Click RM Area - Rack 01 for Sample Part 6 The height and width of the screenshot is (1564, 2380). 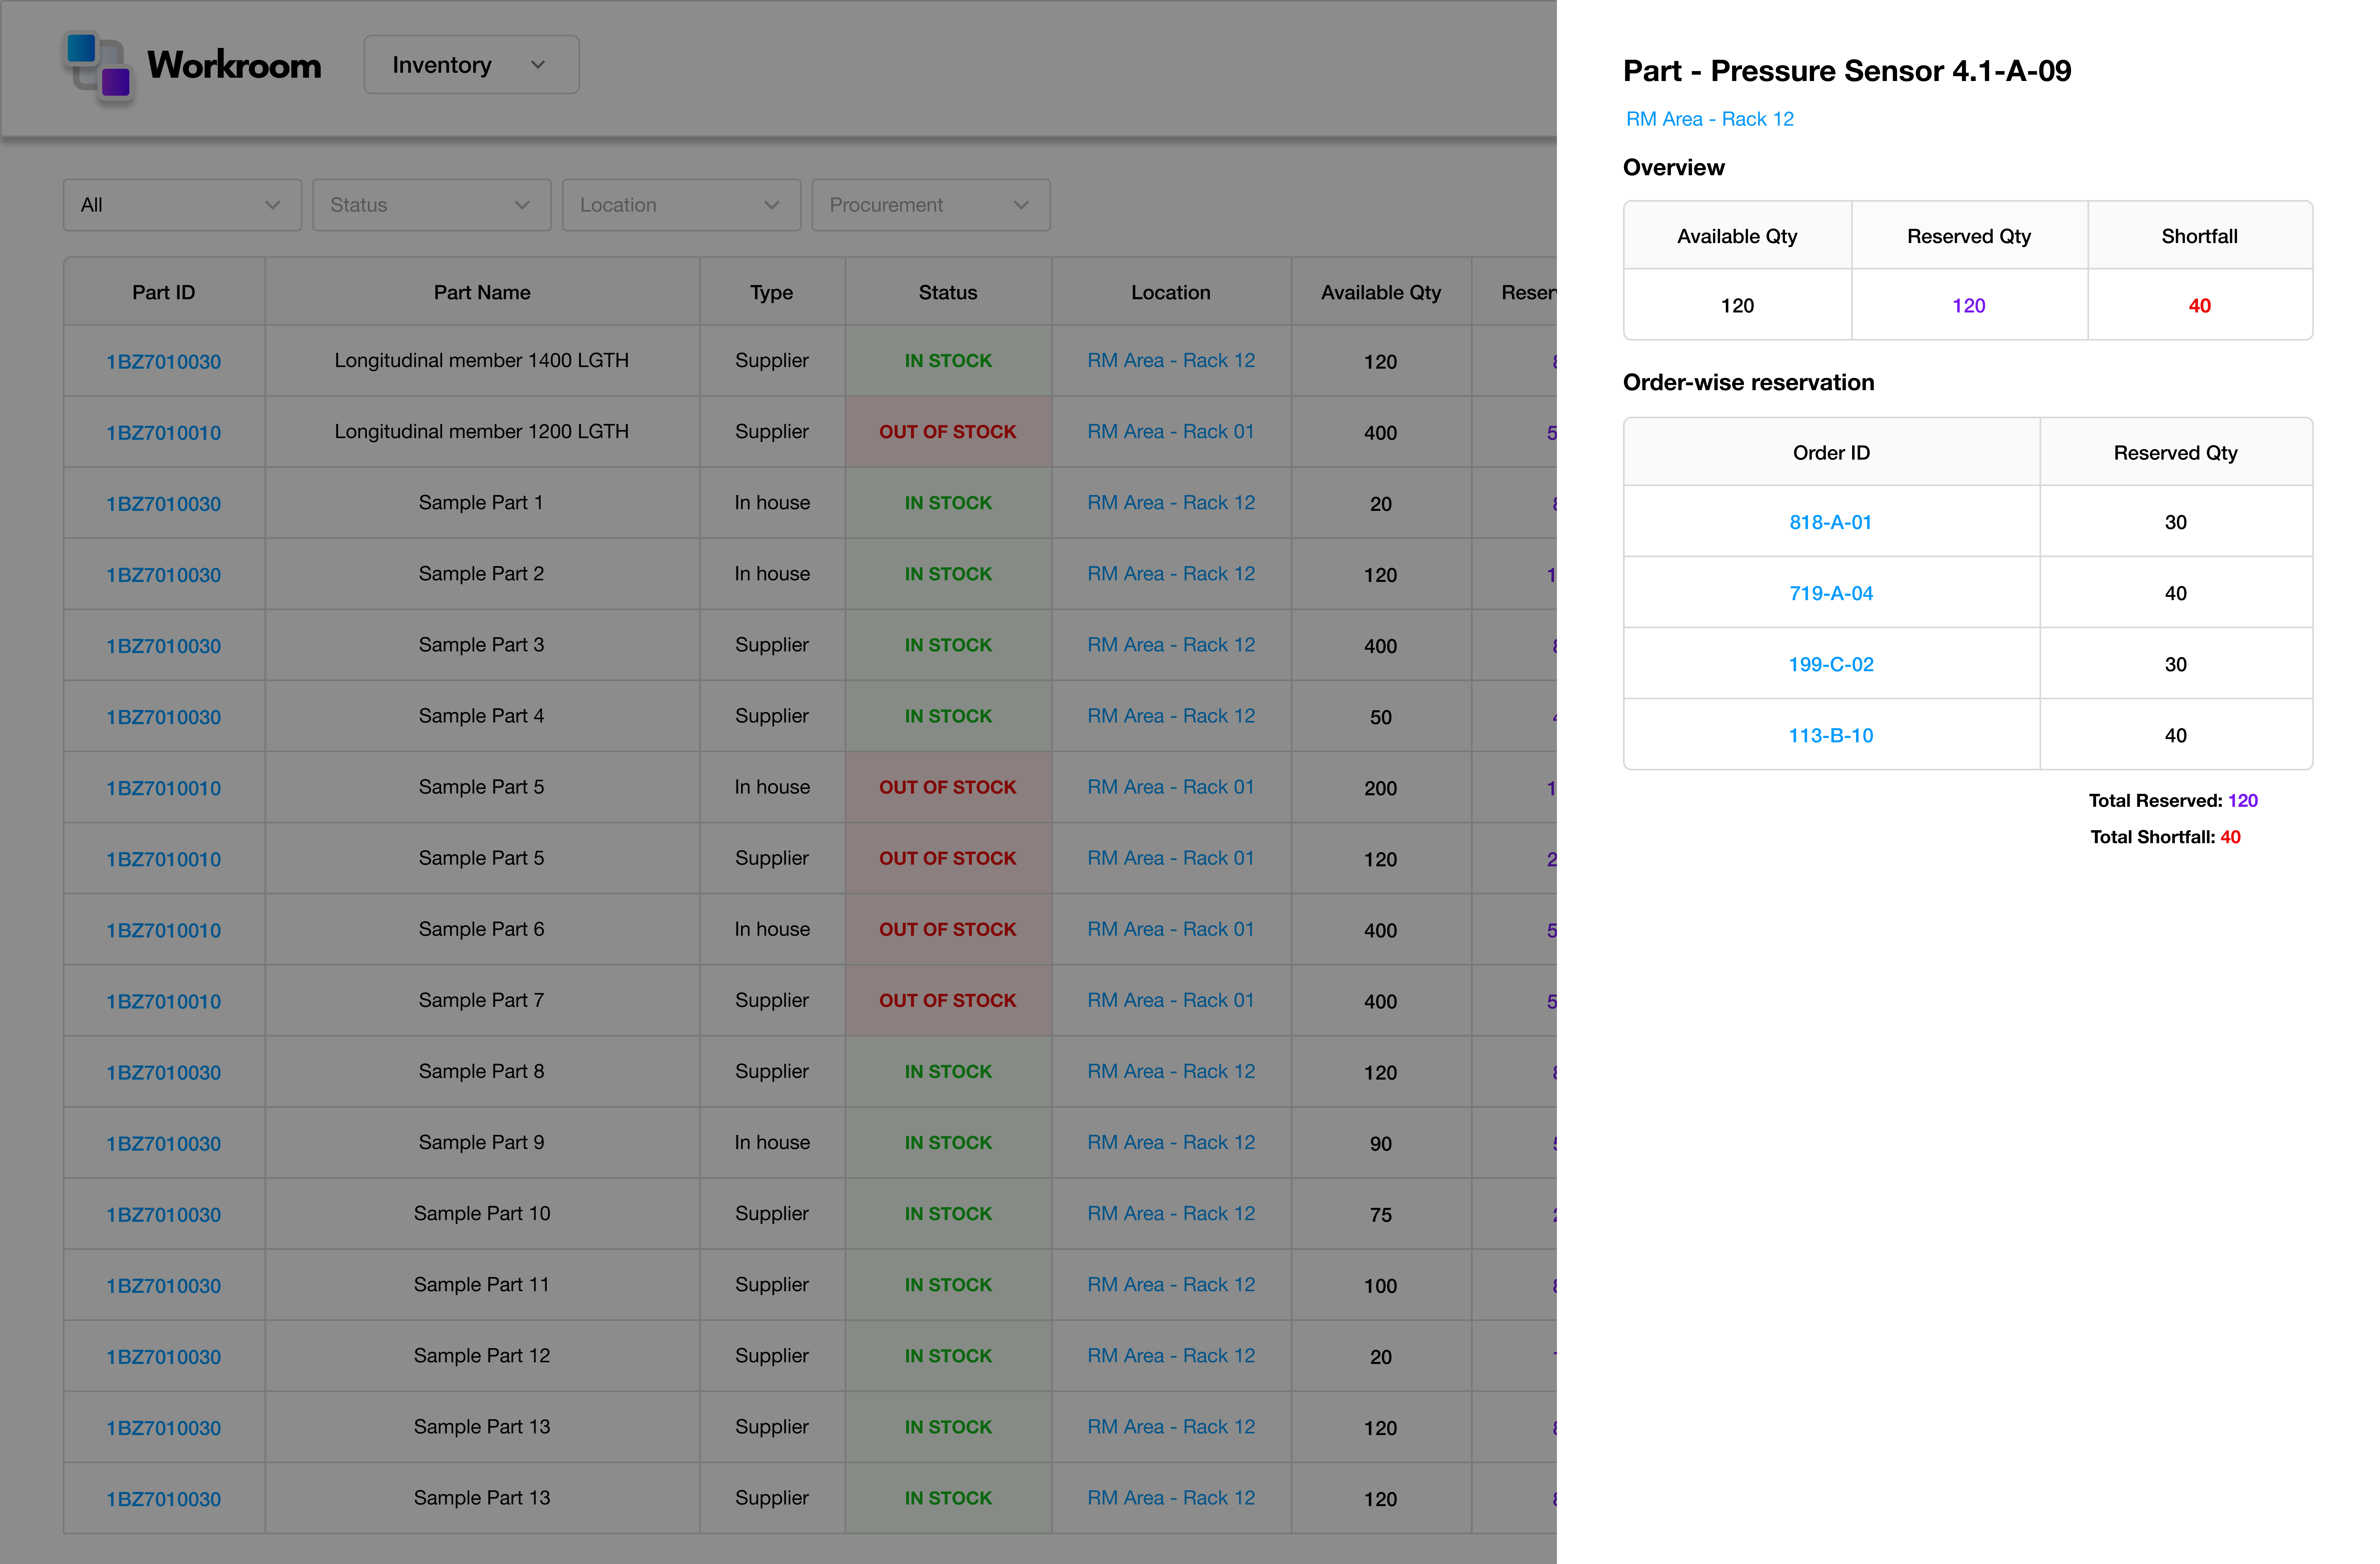point(1171,929)
